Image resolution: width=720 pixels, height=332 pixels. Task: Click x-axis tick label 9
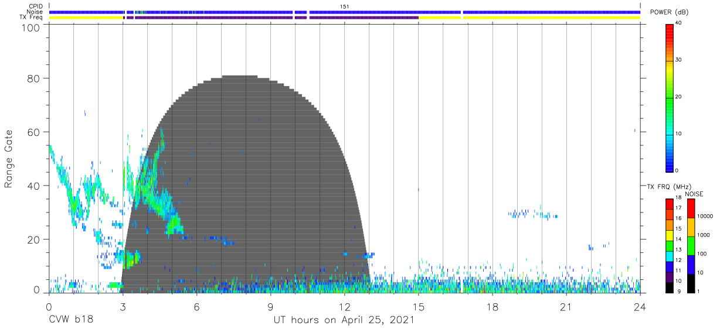point(270,307)
